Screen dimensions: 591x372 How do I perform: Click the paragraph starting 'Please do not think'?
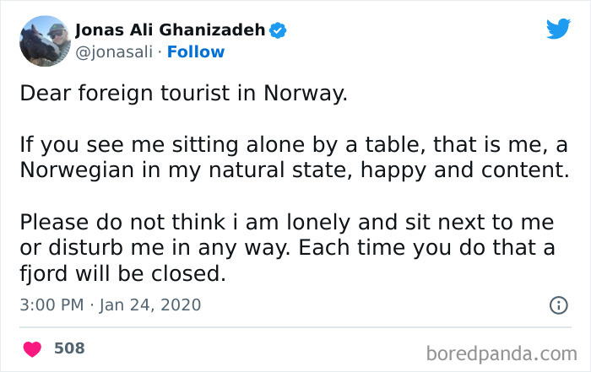click(287, 248)
